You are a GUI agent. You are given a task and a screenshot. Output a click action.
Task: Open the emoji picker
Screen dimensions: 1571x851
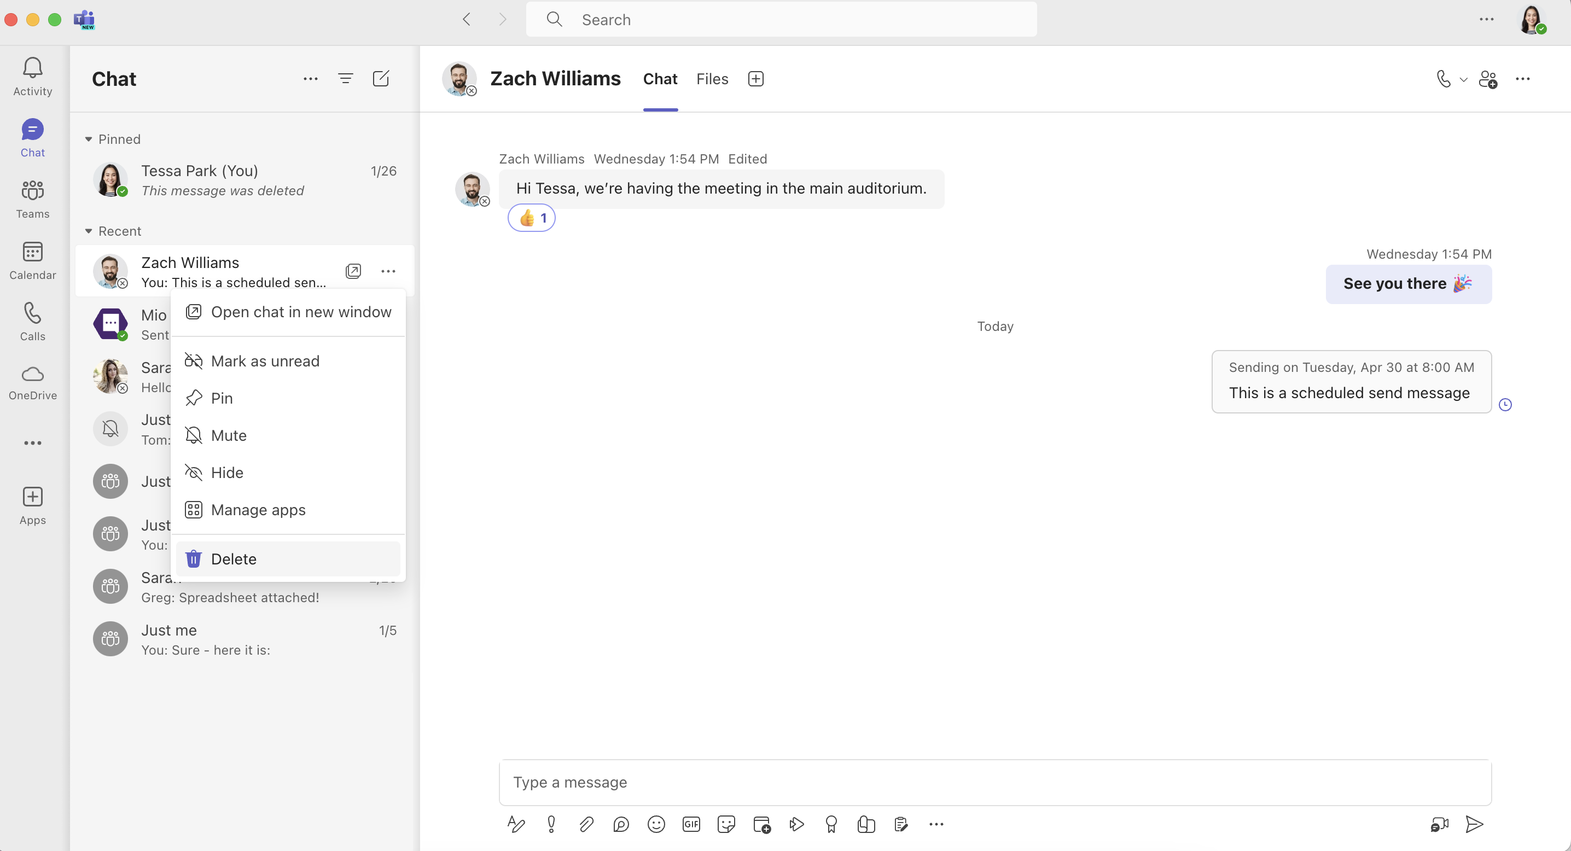point(656,824)
